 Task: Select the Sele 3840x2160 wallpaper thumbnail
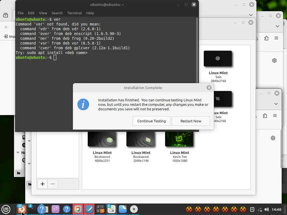tap(218, 59)
